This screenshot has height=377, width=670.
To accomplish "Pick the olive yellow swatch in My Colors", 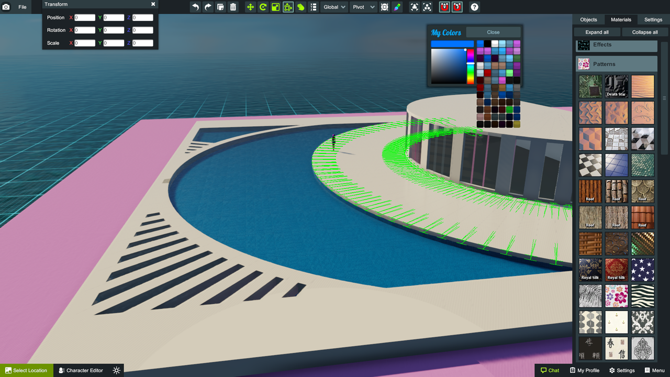I will point(517,124).
